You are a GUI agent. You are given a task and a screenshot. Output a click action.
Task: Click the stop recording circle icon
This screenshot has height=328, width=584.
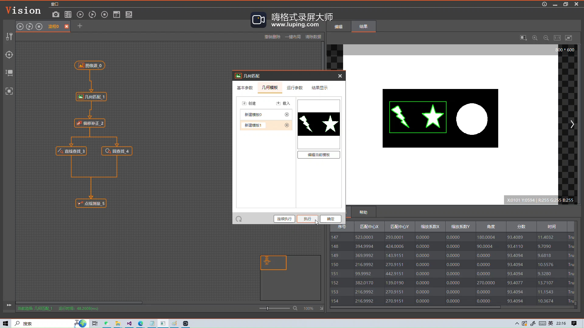coord(104,14)
